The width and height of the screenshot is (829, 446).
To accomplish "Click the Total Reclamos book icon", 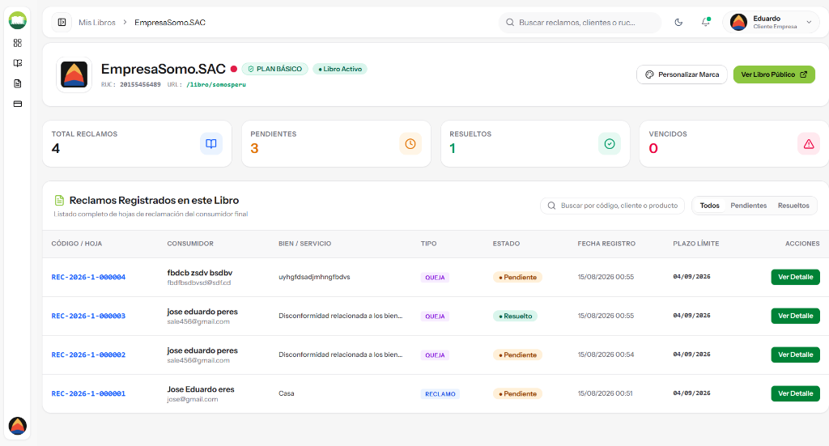I will tap(211, 144).
